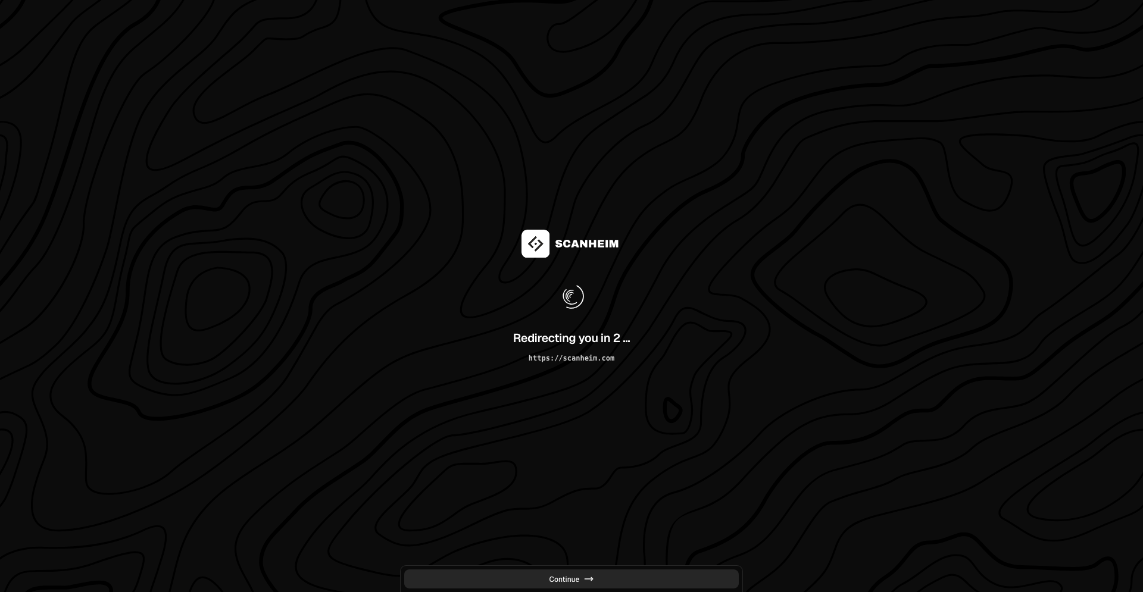Screen dimensions: 1143x592
Task: Click the Continue bar at page bottom
Action: (571, 579)
